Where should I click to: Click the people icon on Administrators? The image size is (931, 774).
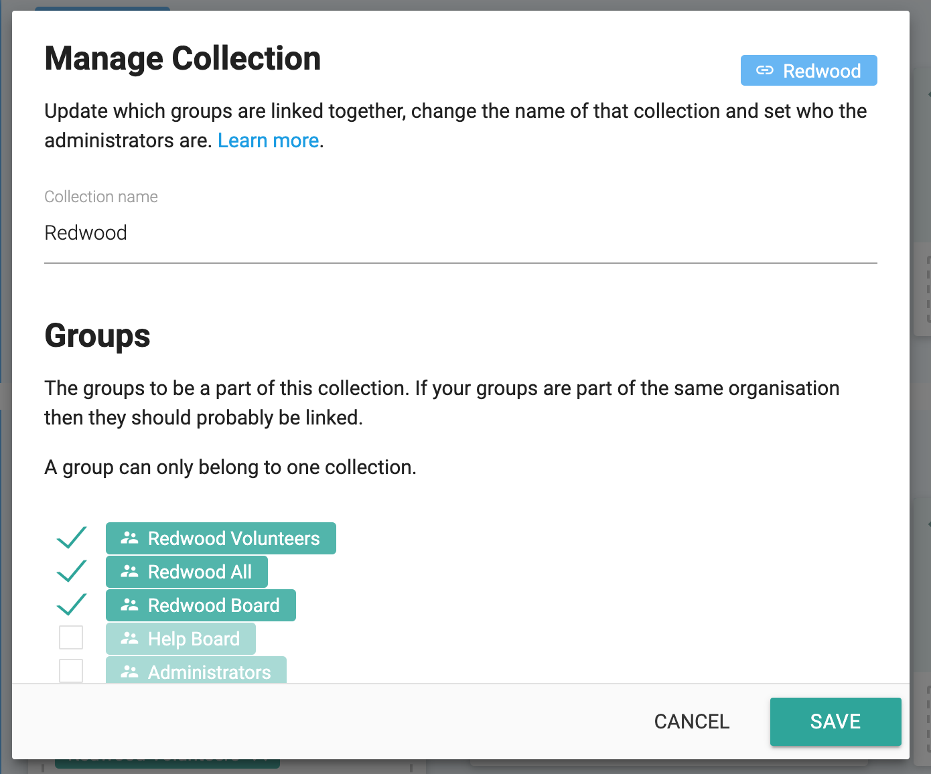(129, 672)
